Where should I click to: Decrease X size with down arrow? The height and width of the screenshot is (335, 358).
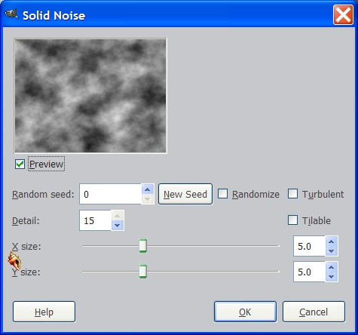pyautogui.click(x=332, y=251)
